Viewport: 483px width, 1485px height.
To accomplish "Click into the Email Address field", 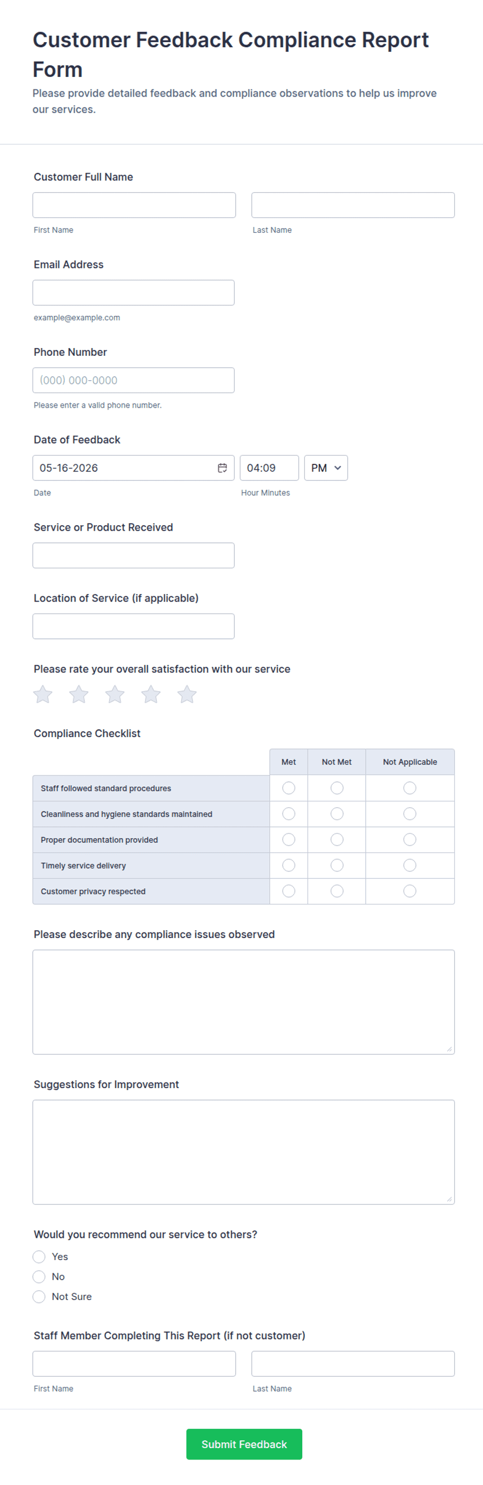I will [x=133, y=292].
